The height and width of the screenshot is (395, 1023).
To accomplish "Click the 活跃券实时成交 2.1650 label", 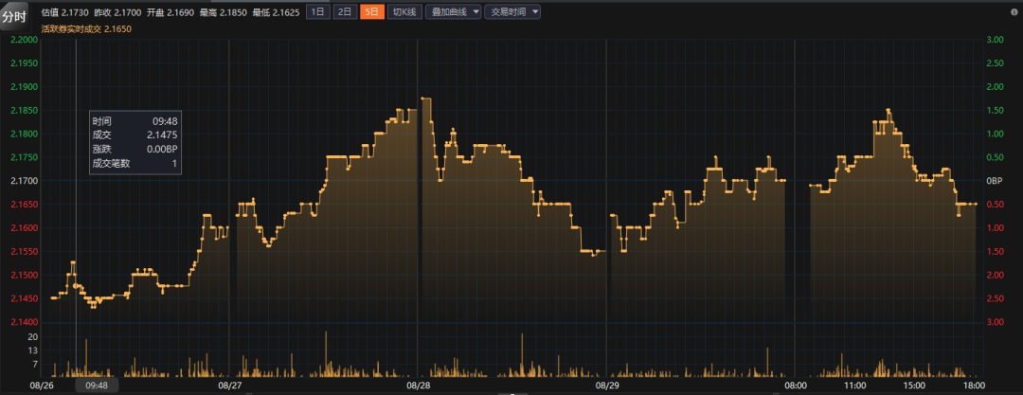I will [86, 29].
